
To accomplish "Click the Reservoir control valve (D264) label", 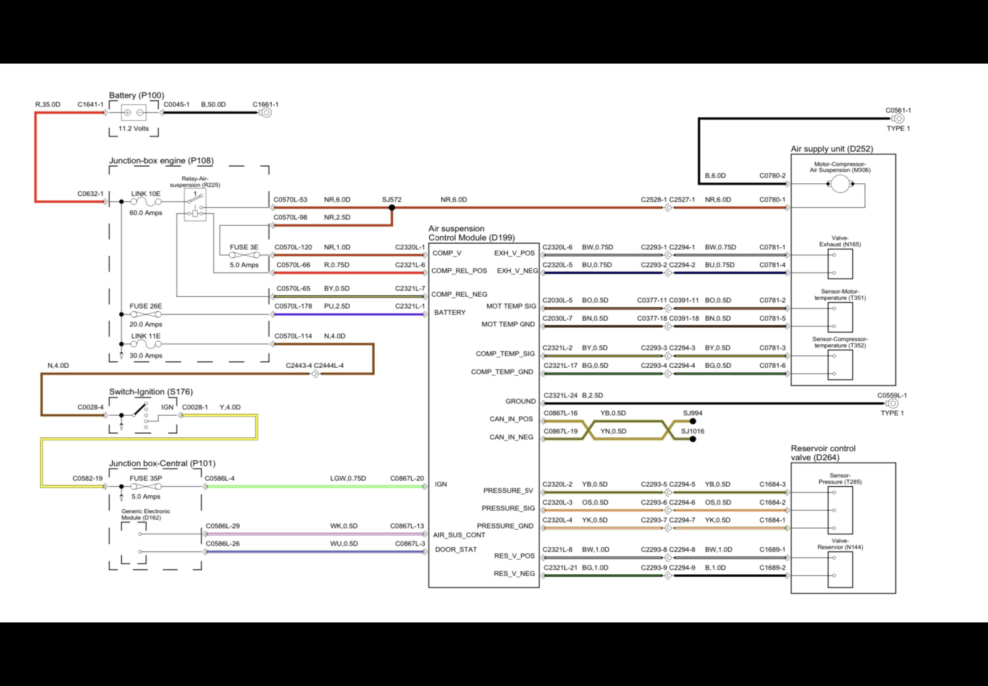I will [823, 453].
